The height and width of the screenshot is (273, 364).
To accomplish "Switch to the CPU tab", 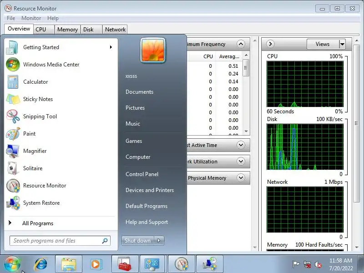I will pos(44,30).
